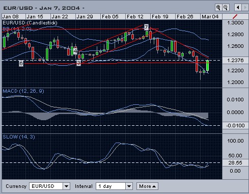249x194 pixels.
Task: Click the 1 day interval field
Action: tap(111, 186)
